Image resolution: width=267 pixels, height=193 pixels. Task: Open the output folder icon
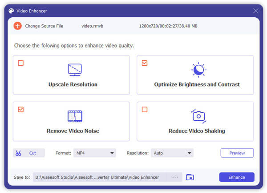click(190, 177)
